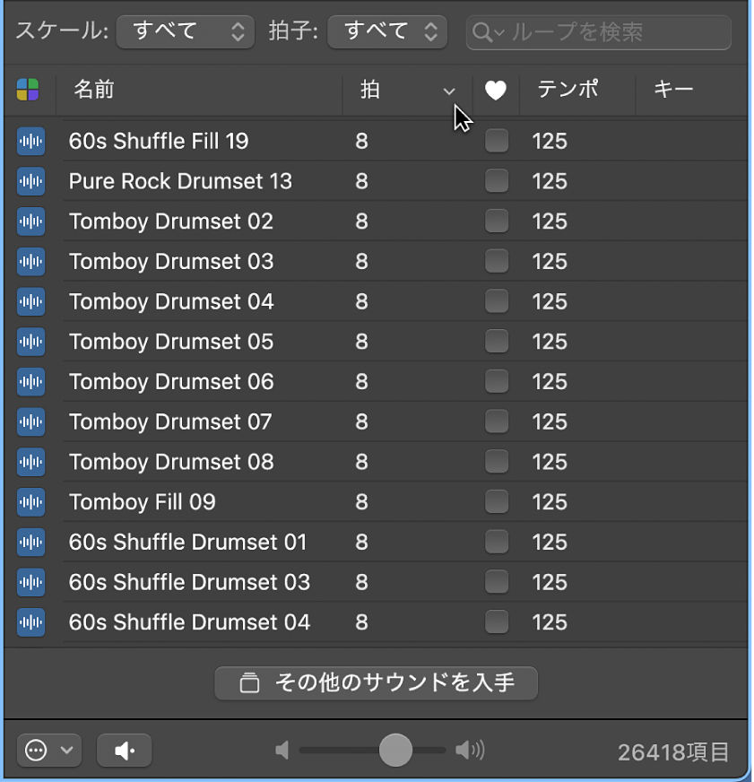Mark 60s Shuffle Fill 19 as a favorite

click(x=496, y=141)
